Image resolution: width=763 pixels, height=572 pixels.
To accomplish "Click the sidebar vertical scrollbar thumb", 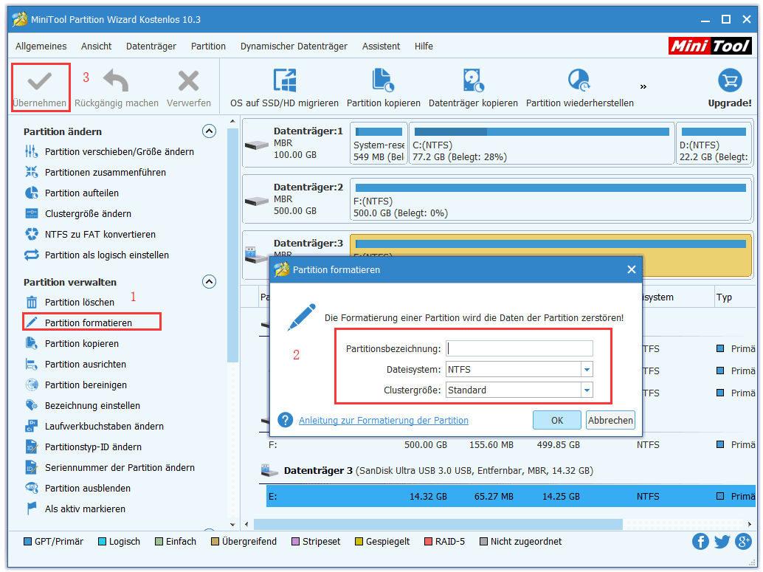I will coord(232,246).
